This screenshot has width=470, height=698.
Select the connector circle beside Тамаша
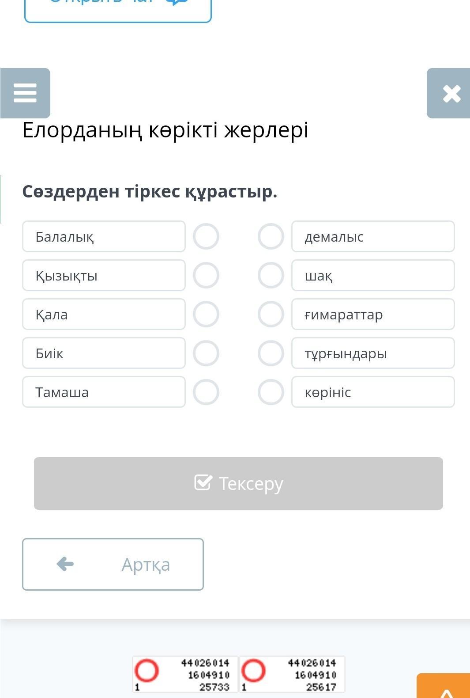[x=206, y=392]
